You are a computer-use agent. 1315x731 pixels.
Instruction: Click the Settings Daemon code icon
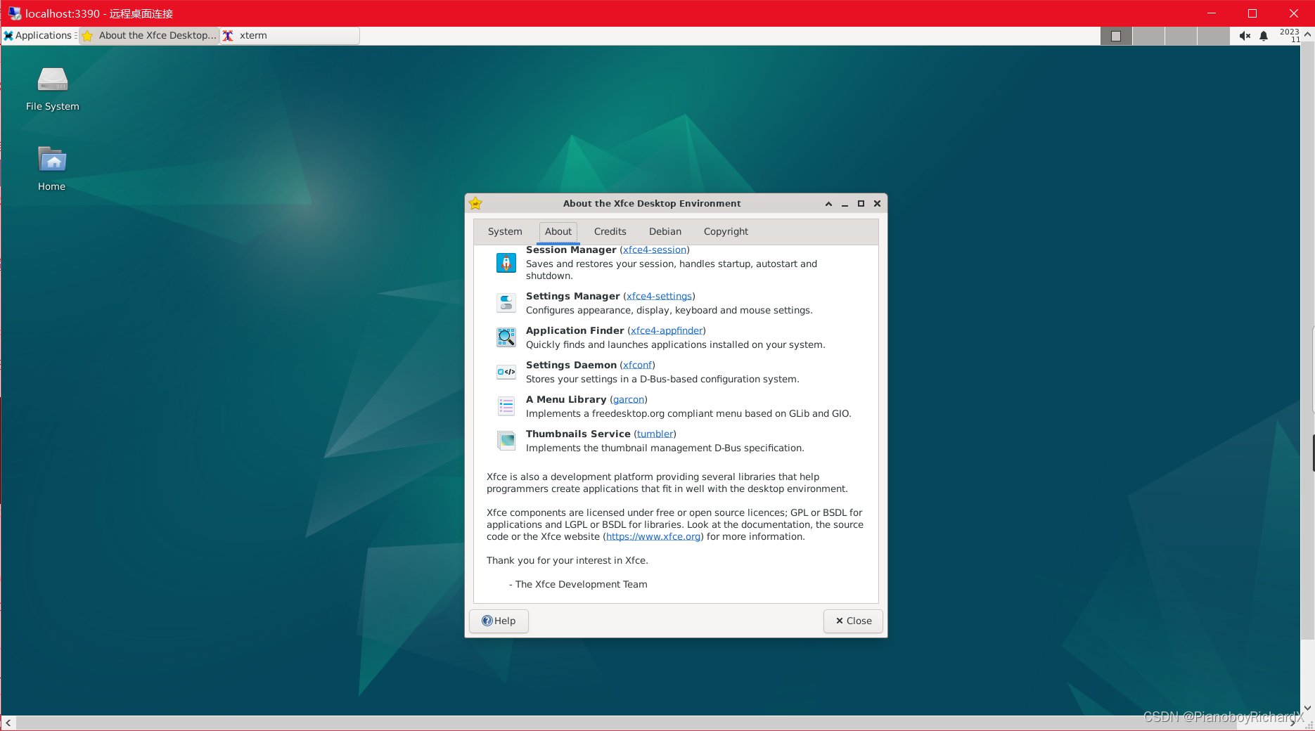pos(506,372)
